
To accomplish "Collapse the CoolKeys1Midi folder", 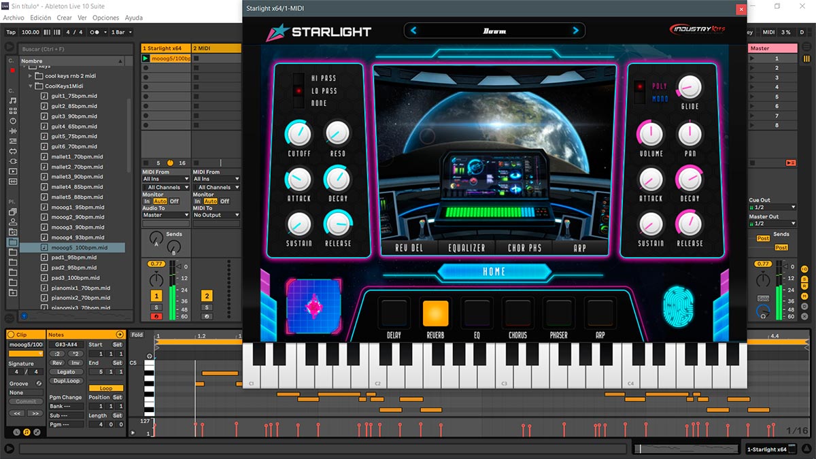I will pos(31,86).
